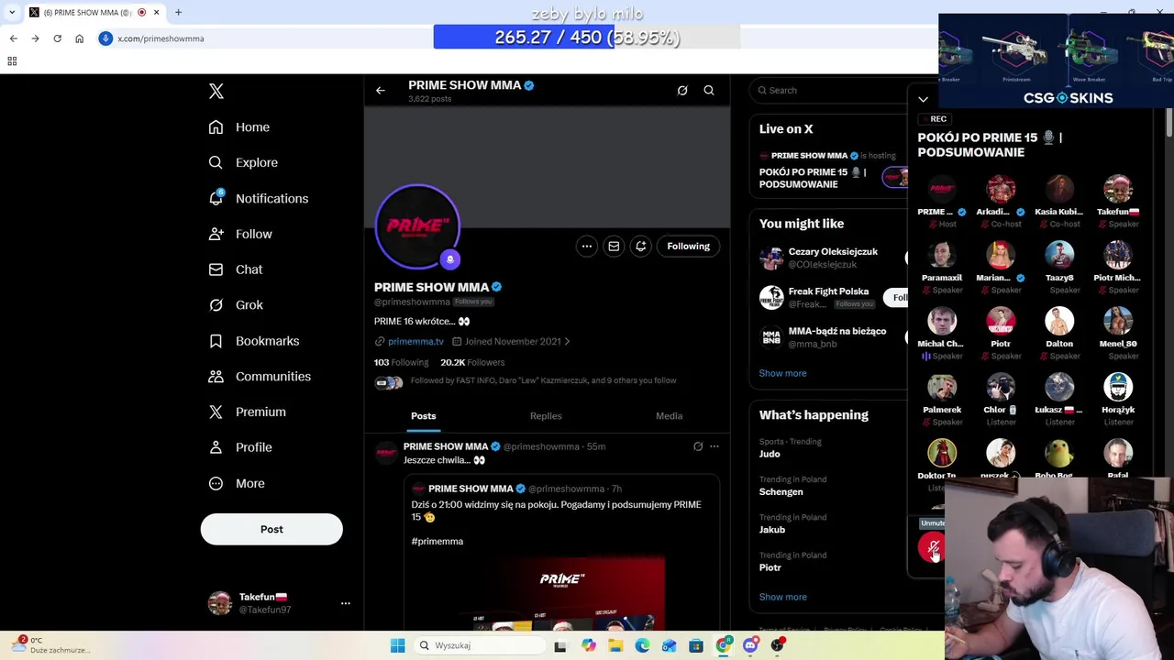Screen dimensions: 1174x660
Task: Open profile more options (three dots)
Action: tap(587, 246)
